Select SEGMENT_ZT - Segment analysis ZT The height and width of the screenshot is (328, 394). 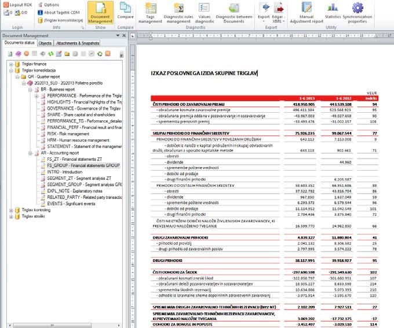pos(79,178)
